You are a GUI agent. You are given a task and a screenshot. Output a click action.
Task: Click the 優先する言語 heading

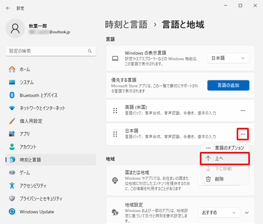coord(124,80)
